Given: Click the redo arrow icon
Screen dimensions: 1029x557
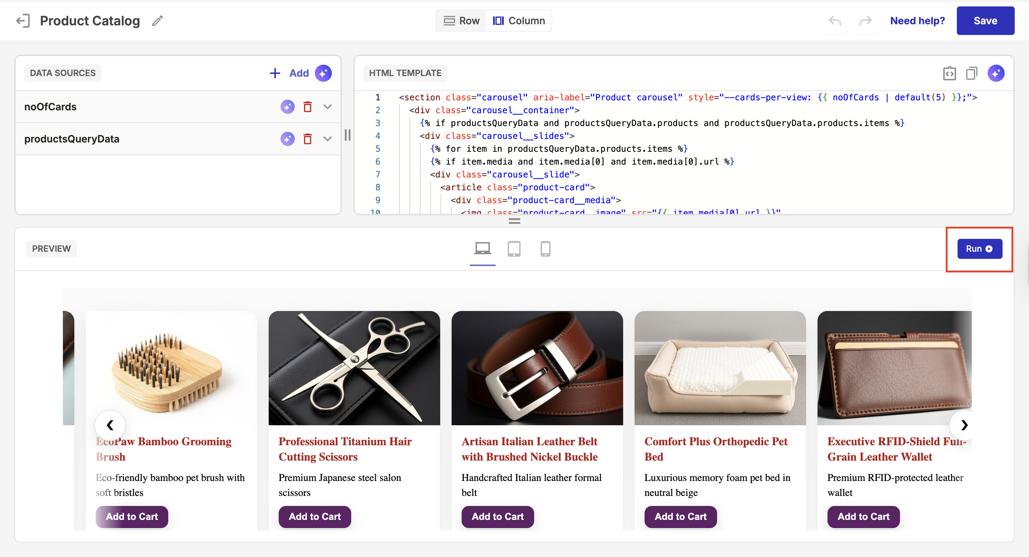Looking at the screenshot, I should (865, 21).
